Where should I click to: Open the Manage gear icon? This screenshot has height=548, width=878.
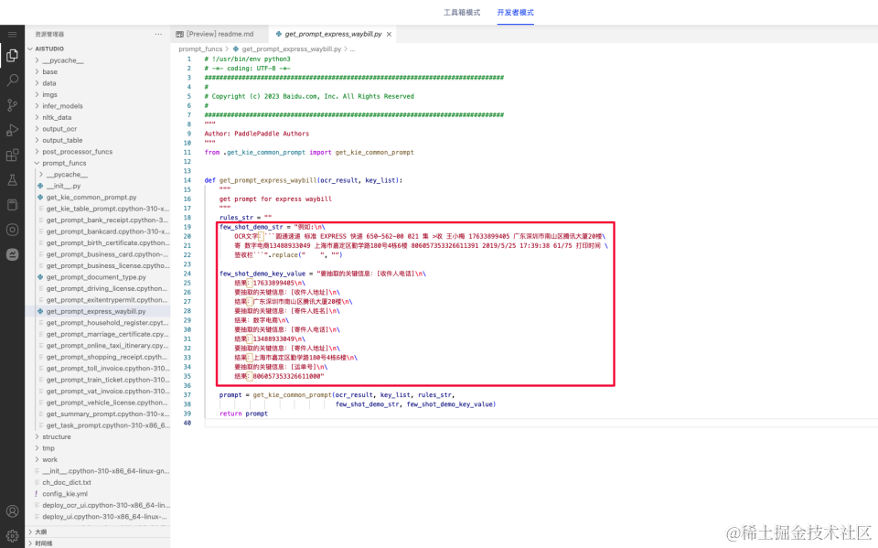pos(12,536)
